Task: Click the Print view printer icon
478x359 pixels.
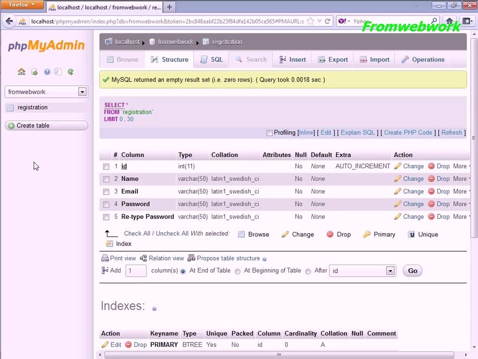Action: [105, 258]
